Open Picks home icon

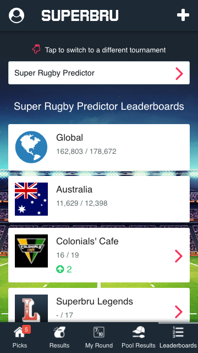click(20, 333)
